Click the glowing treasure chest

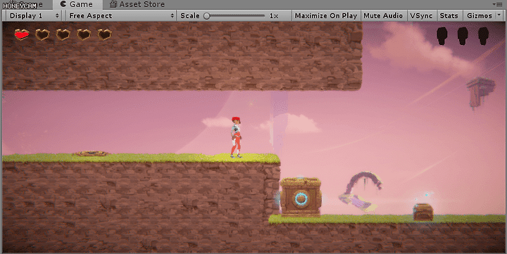[423, 212]
